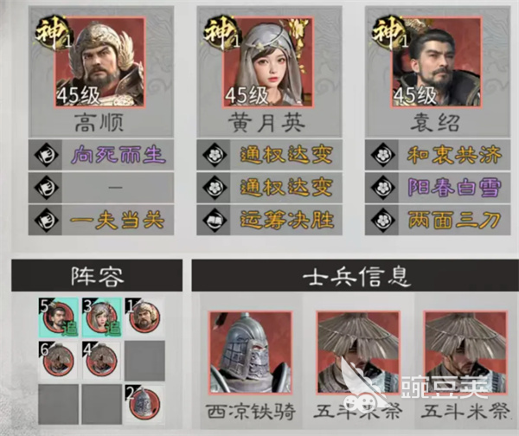Open the 向死而生 skill
This screenshot has width=519, height=436.
point(119,155)
